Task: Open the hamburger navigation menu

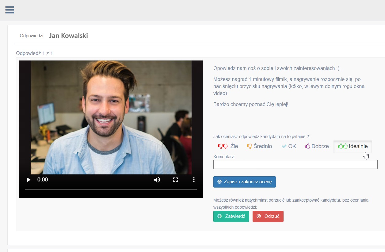Action: [x=10, y=10]
